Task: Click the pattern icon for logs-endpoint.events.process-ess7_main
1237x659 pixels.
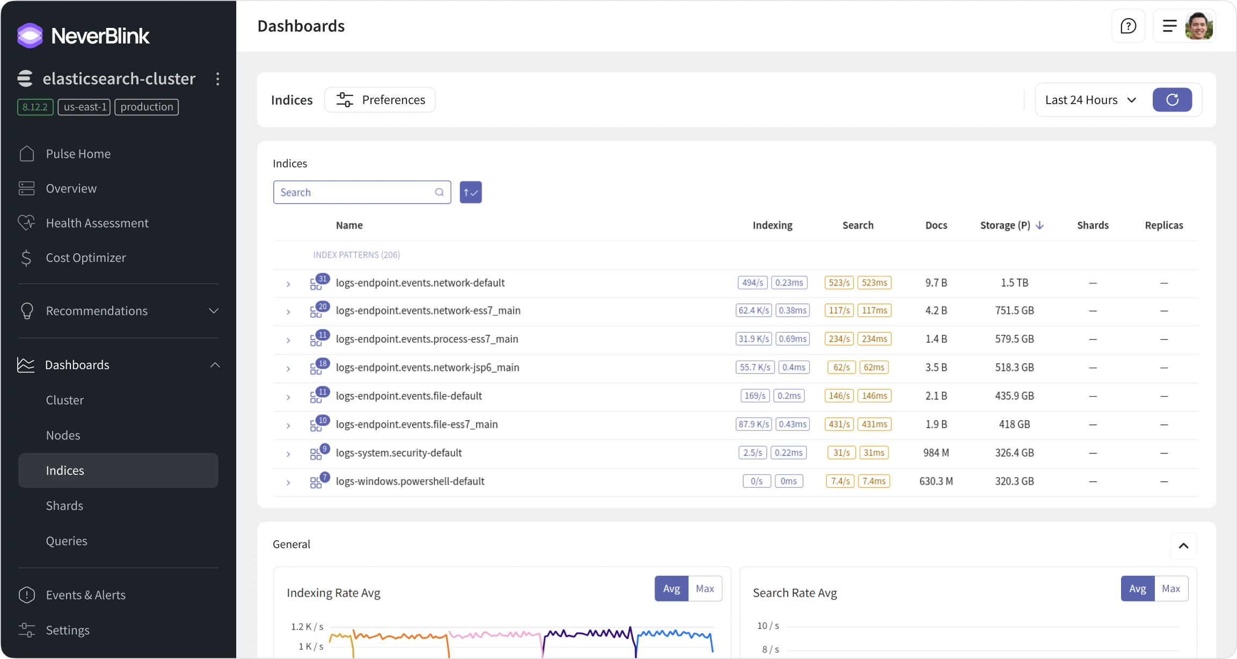Action: (319, 339)
